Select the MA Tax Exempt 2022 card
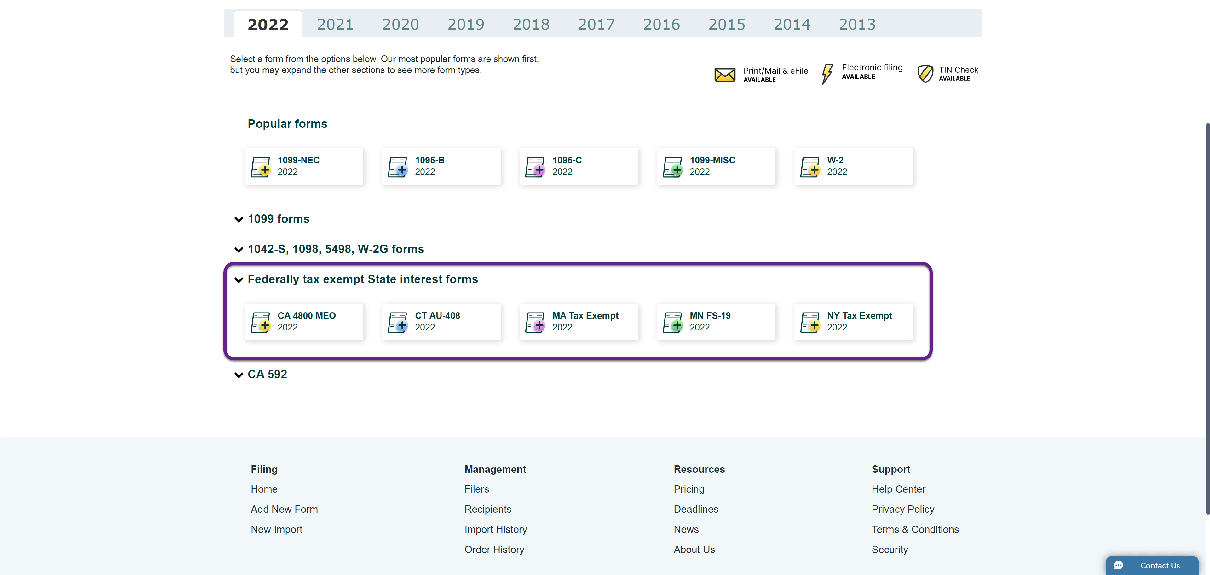This screenshot has width=1210, height=575. tap(578, 321)
